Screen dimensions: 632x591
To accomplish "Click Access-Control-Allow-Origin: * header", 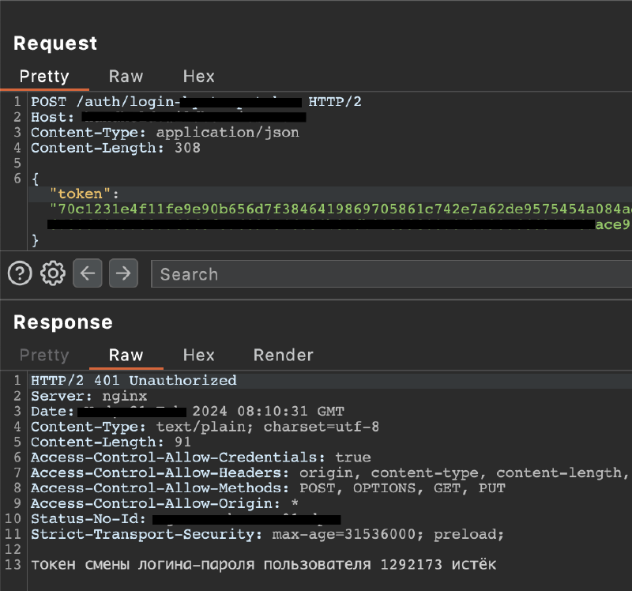I will click(164, 503).
